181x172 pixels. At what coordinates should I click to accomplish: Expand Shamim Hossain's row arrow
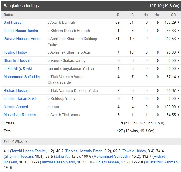179,61
